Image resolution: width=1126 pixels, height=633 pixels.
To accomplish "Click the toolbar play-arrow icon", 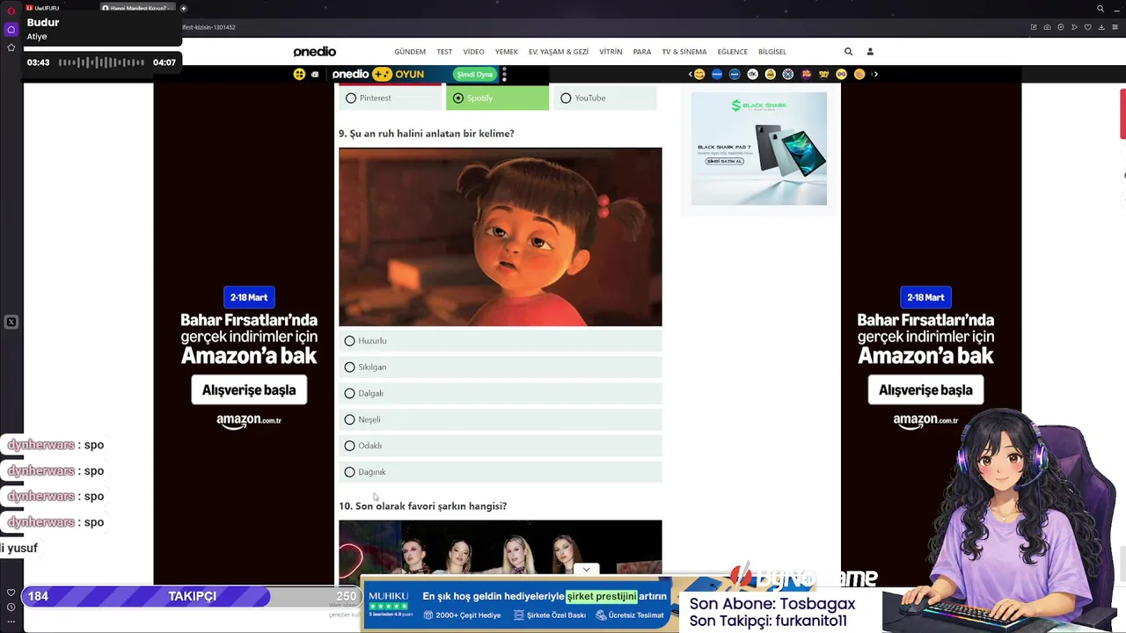I will (x=1074, y=27).
